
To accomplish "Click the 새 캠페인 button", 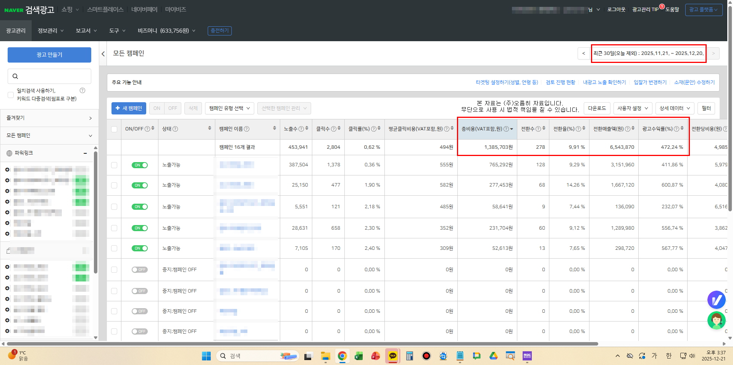I will [x=129, y=108].
